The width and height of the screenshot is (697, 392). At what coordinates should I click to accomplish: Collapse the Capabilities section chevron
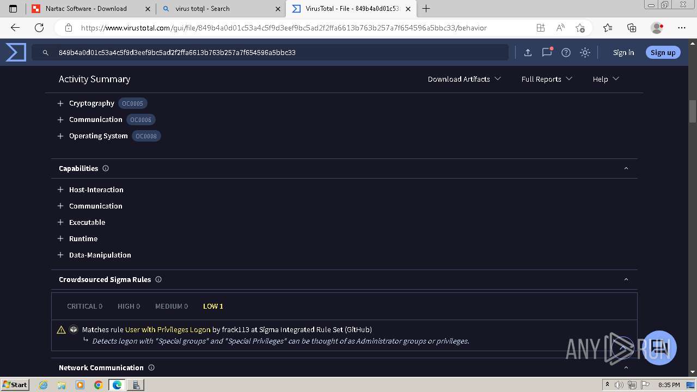pos(626,168)
